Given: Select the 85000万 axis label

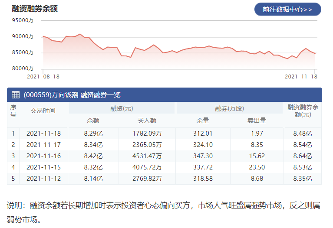Looking at the screenshot, I should (23, 52).
